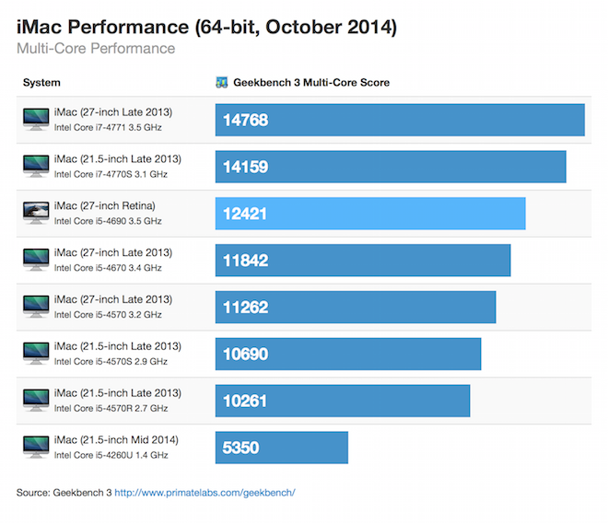Click the iMac icon for Core i5-4570R row

tap(38, 401)
